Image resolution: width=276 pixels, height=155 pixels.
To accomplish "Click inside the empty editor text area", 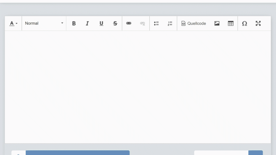I will click(x=138, y=87).
